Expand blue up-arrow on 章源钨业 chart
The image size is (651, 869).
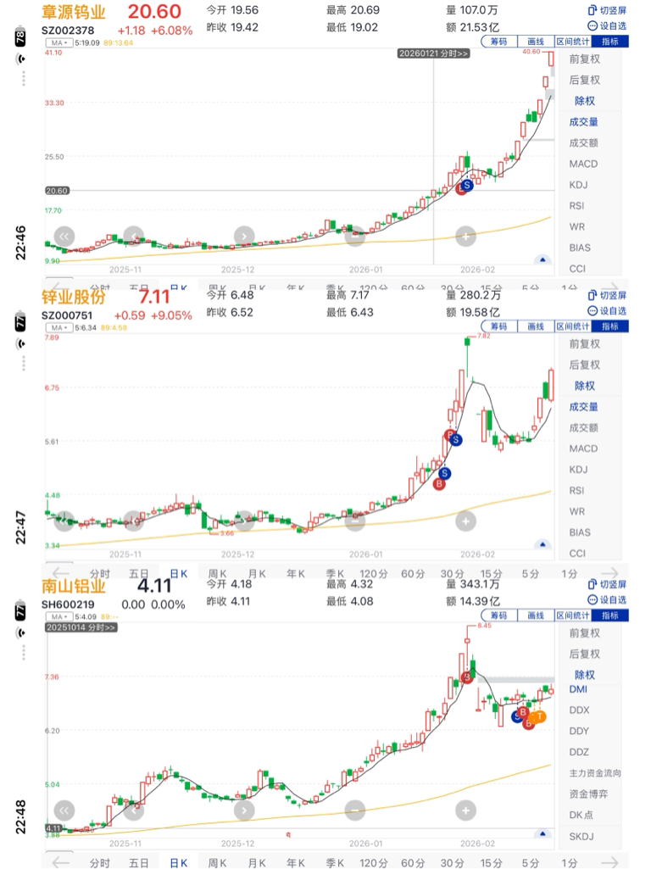(x=543, y=259)
